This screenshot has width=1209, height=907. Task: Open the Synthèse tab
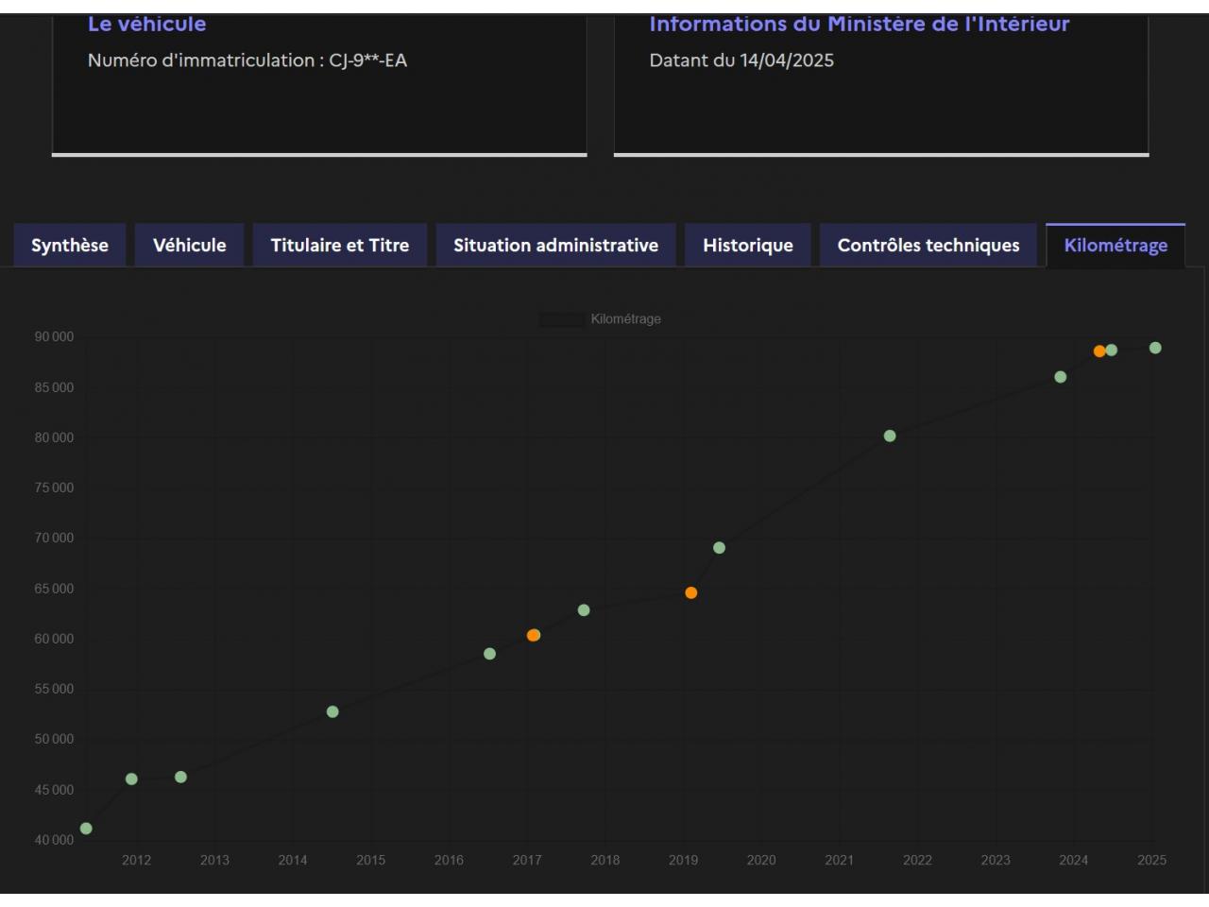(x=70, y=246)
